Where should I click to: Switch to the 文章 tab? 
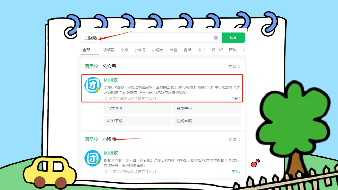[124, 50]
